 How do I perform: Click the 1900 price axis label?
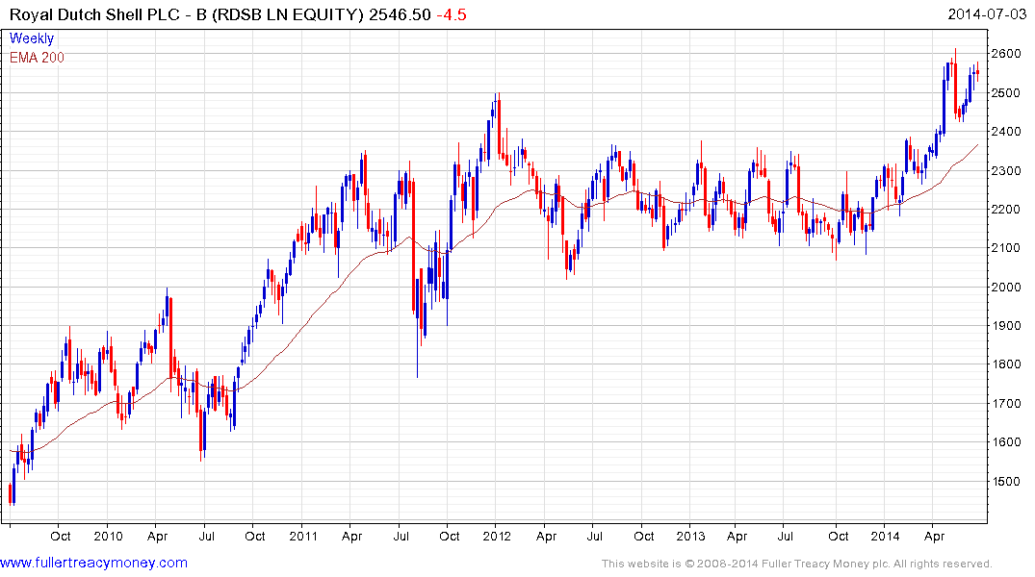coord(1006,326)
